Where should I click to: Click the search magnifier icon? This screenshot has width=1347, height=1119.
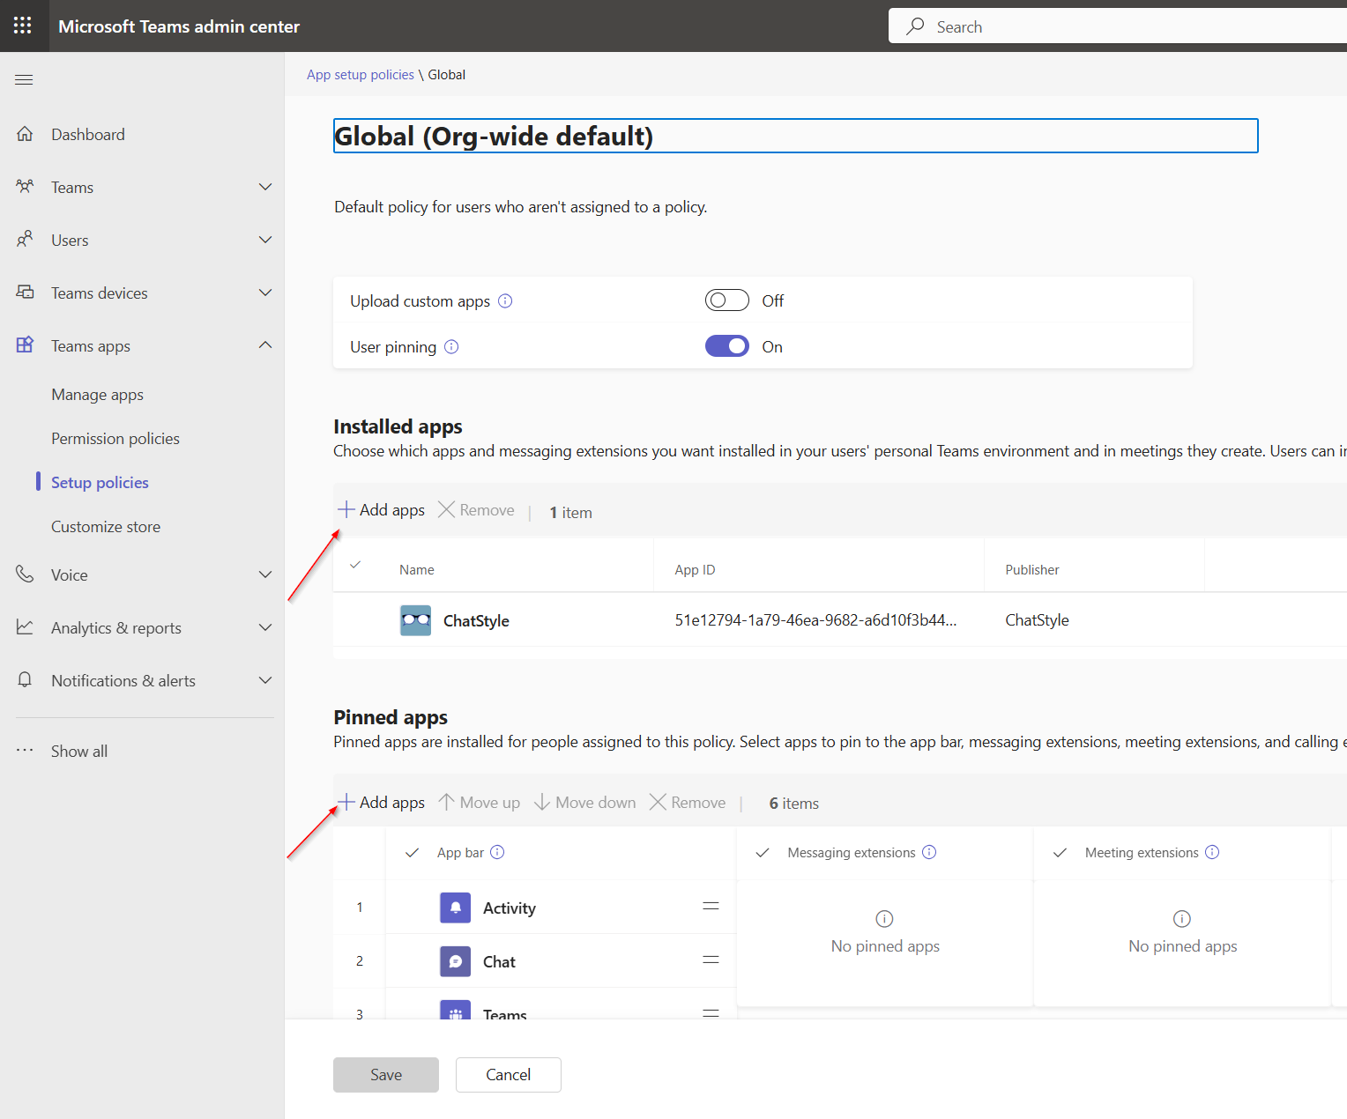(x=916, y=26)
